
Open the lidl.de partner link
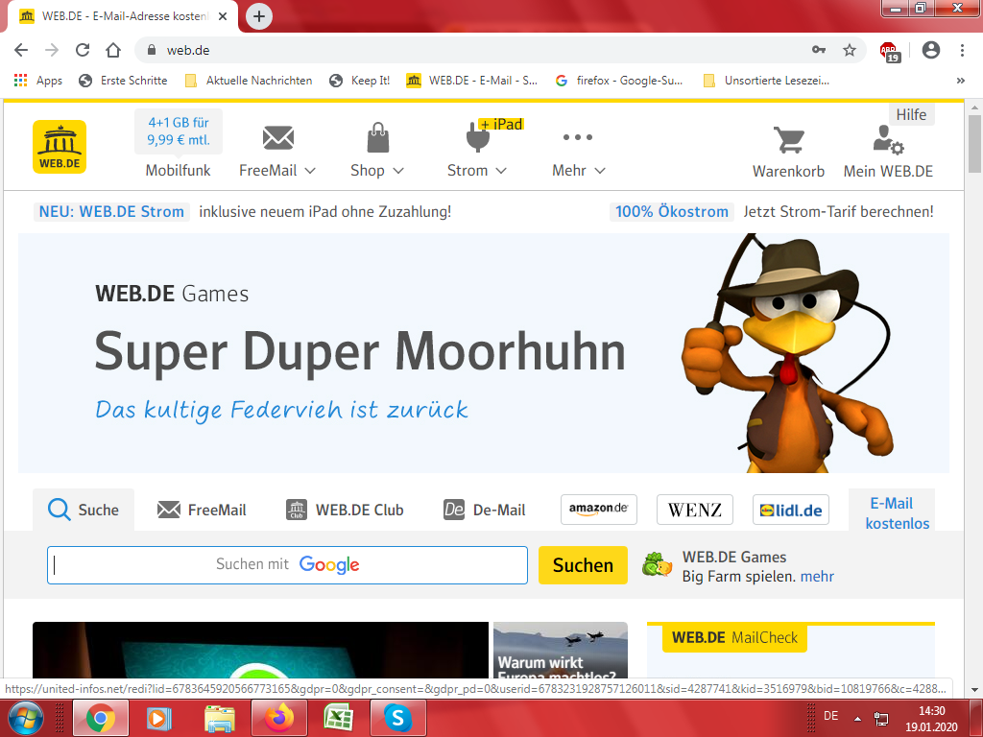click(791, 510)
